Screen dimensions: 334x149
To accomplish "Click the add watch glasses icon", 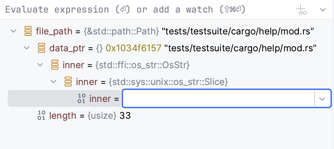I will [x=301, y=9].
